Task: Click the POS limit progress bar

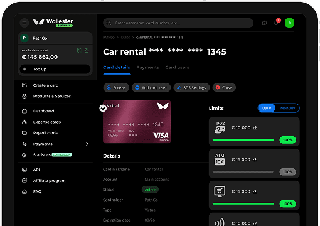Action: (243, 140)
